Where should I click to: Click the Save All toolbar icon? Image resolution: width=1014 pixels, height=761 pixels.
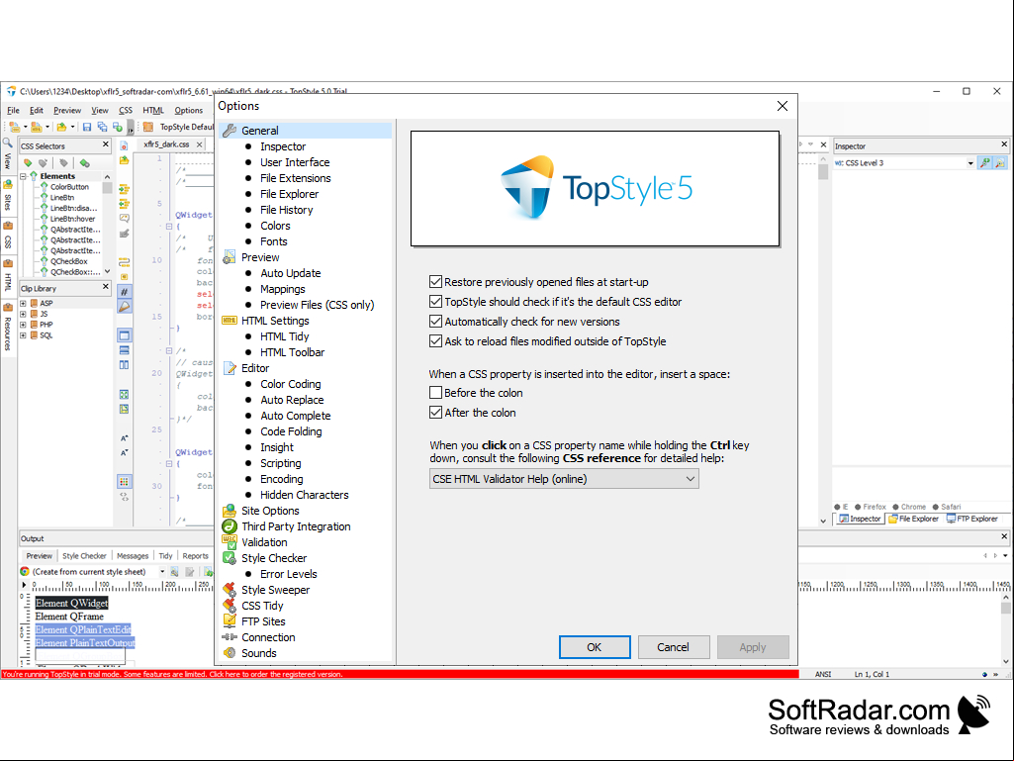coord(102,127)
